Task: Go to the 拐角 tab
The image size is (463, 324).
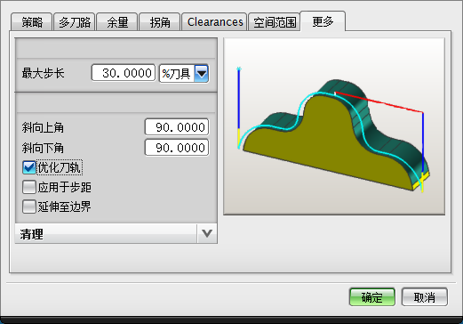Action: pyautogui.click(x=160, y=22)
